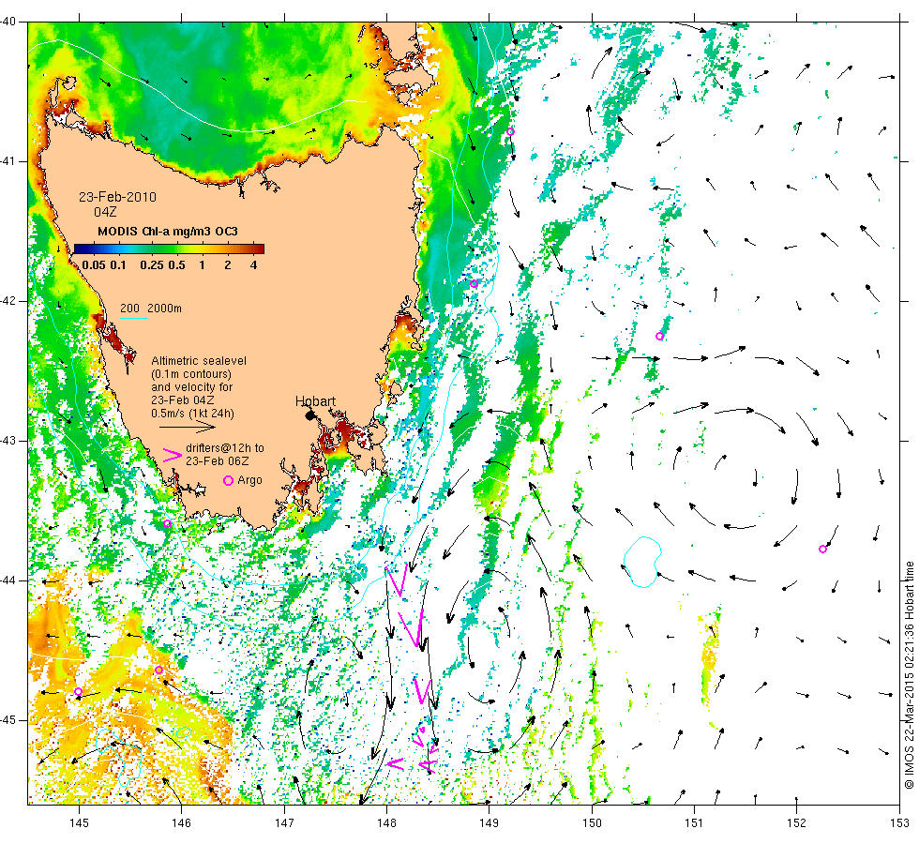Viewport: 919px width, 844px height.
Task: Click the MODIS Chl-a mg/m3 OC3 title
Action: (x=168, y=231)
